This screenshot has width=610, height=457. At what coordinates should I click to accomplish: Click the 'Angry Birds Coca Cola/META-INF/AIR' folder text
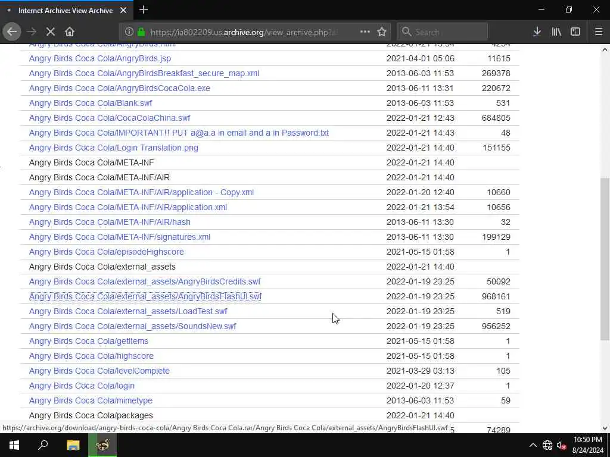[x=99, y=177]
